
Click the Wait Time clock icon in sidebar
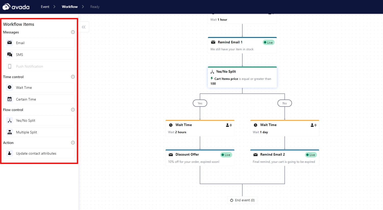point(10,87)
